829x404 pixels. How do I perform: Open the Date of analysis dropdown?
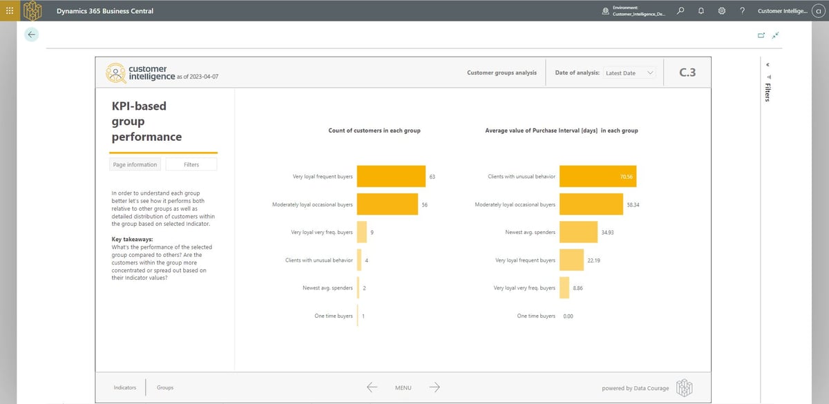pos(629,73)
